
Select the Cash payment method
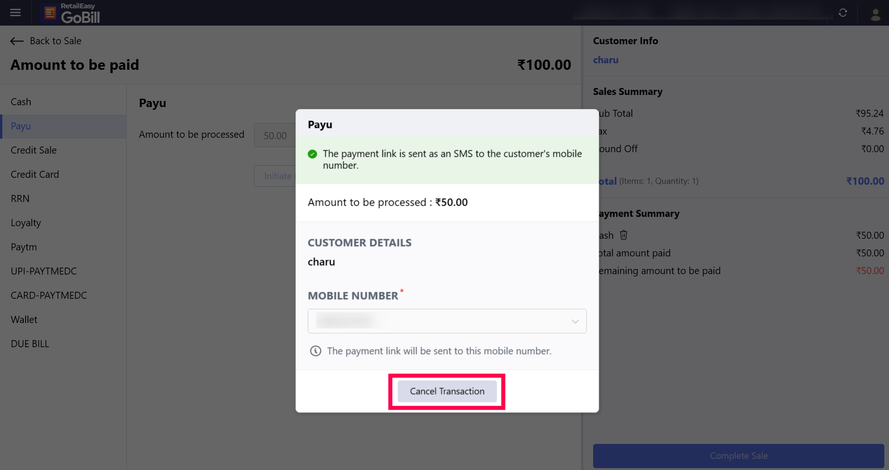click(21, 102)
